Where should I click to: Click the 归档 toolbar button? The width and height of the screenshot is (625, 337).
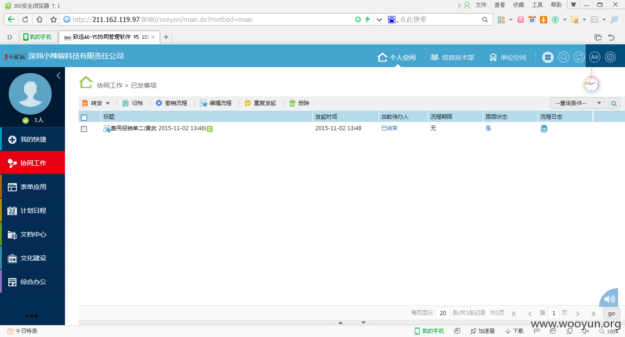(133, 103)
